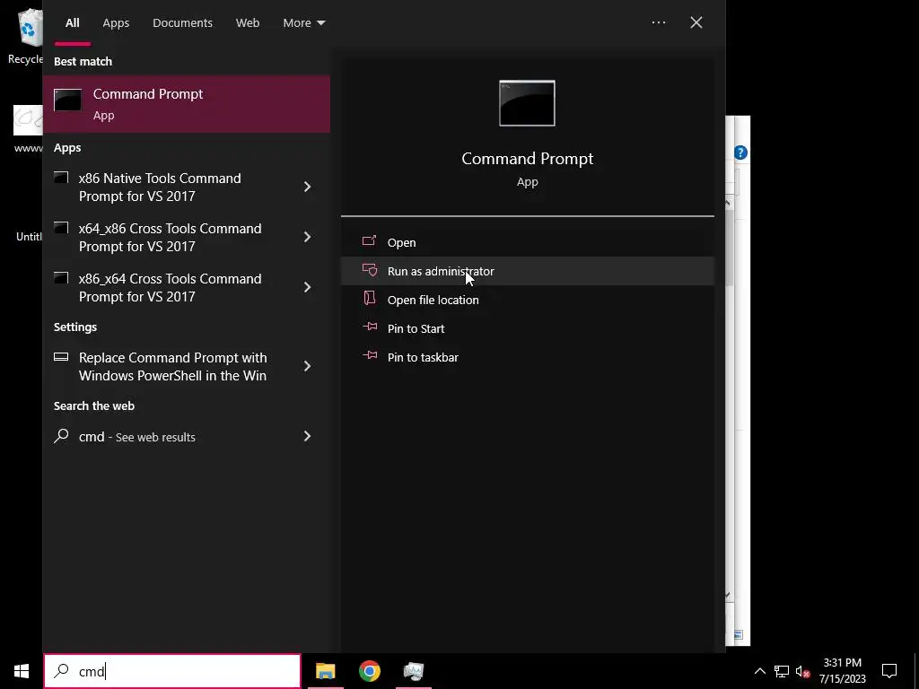This screenshot has height=689, width=919.
Task: Close the search panel
Action: (x=696, y=22)
